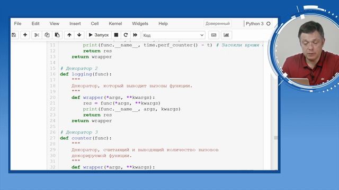The image size is (339, 190).
Task: Click 'return res' on line 12
Action: coord(97,51)
